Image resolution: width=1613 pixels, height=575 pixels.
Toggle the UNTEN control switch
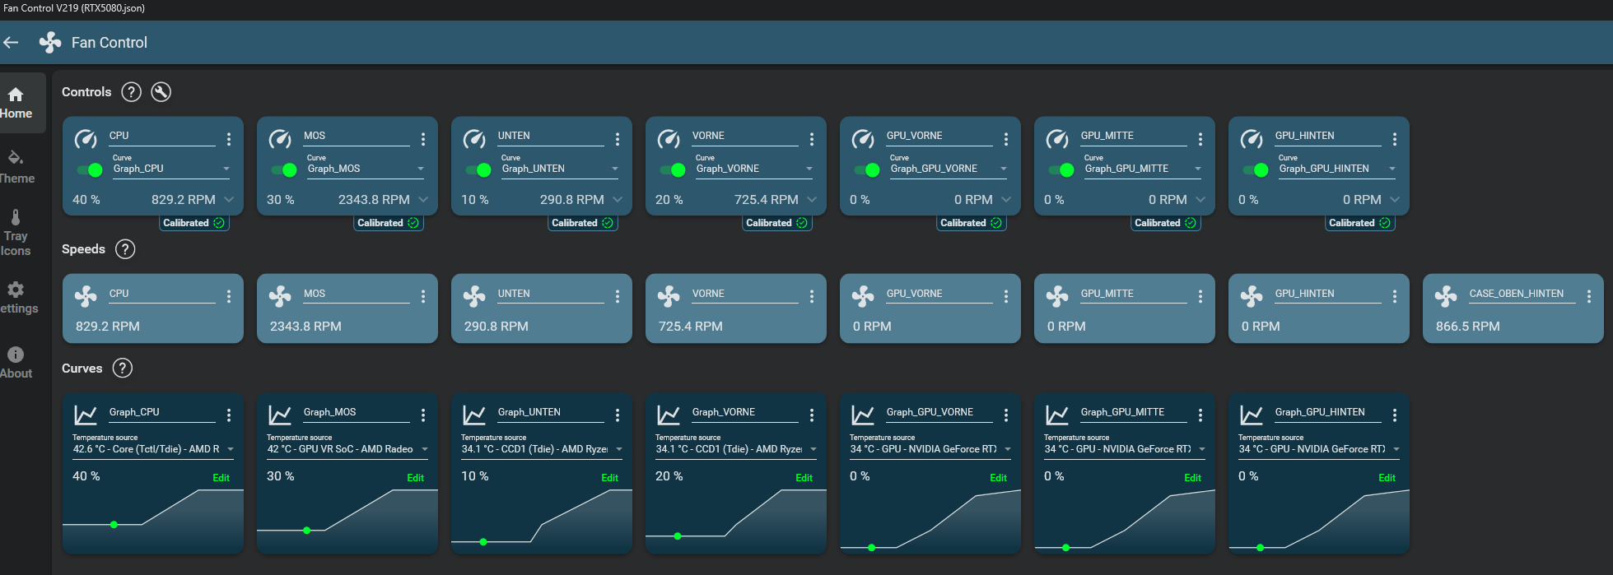pos(478,170)
